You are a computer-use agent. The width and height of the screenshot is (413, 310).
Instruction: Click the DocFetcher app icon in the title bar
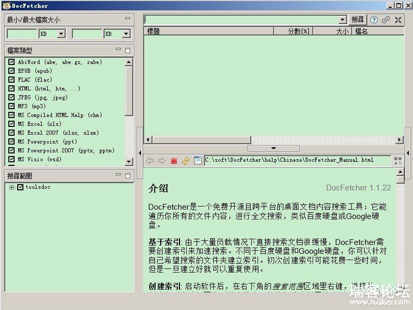tap(6, 6)
